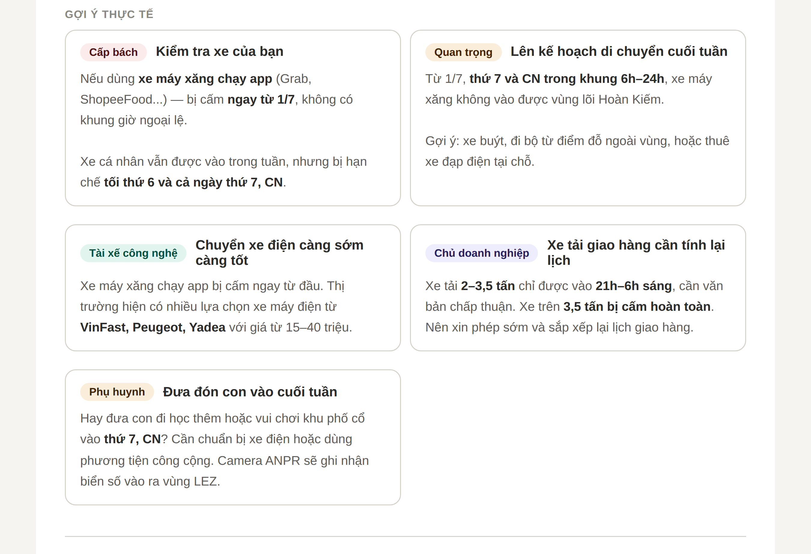Click the "Lên kế hoạch di chuyển cuối tuần" title
The image size is (811, 554).
tap(619, 52)
